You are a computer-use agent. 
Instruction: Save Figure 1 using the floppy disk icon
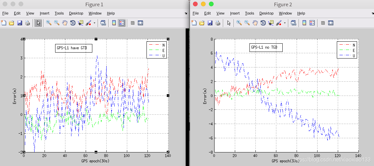[x=20, y=23]
